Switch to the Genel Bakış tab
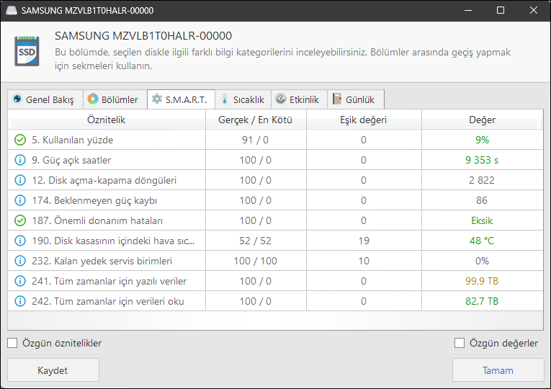Image resolution: width=551 pixels, height=389 pixels. (x=44, y=99)
